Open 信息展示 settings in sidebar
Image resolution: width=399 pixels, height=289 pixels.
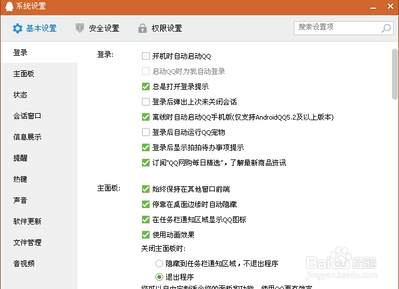(x=39, y=137)
